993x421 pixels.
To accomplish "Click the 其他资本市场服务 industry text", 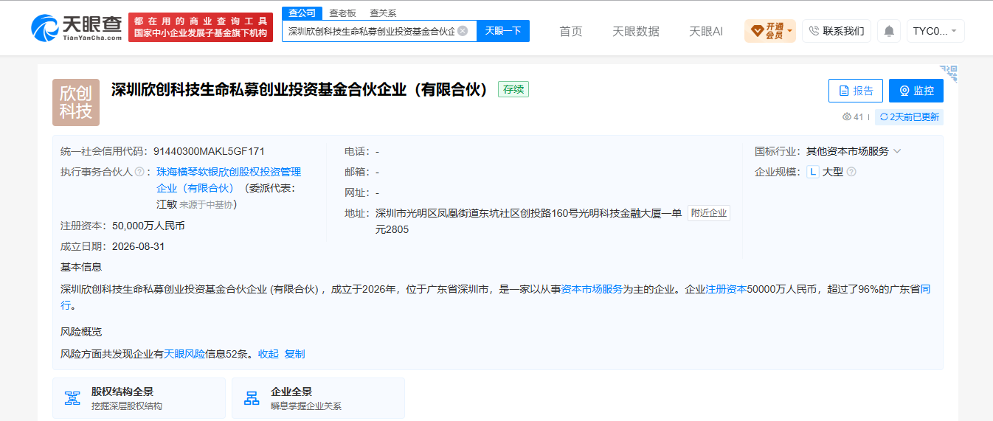I will point(847,151).
